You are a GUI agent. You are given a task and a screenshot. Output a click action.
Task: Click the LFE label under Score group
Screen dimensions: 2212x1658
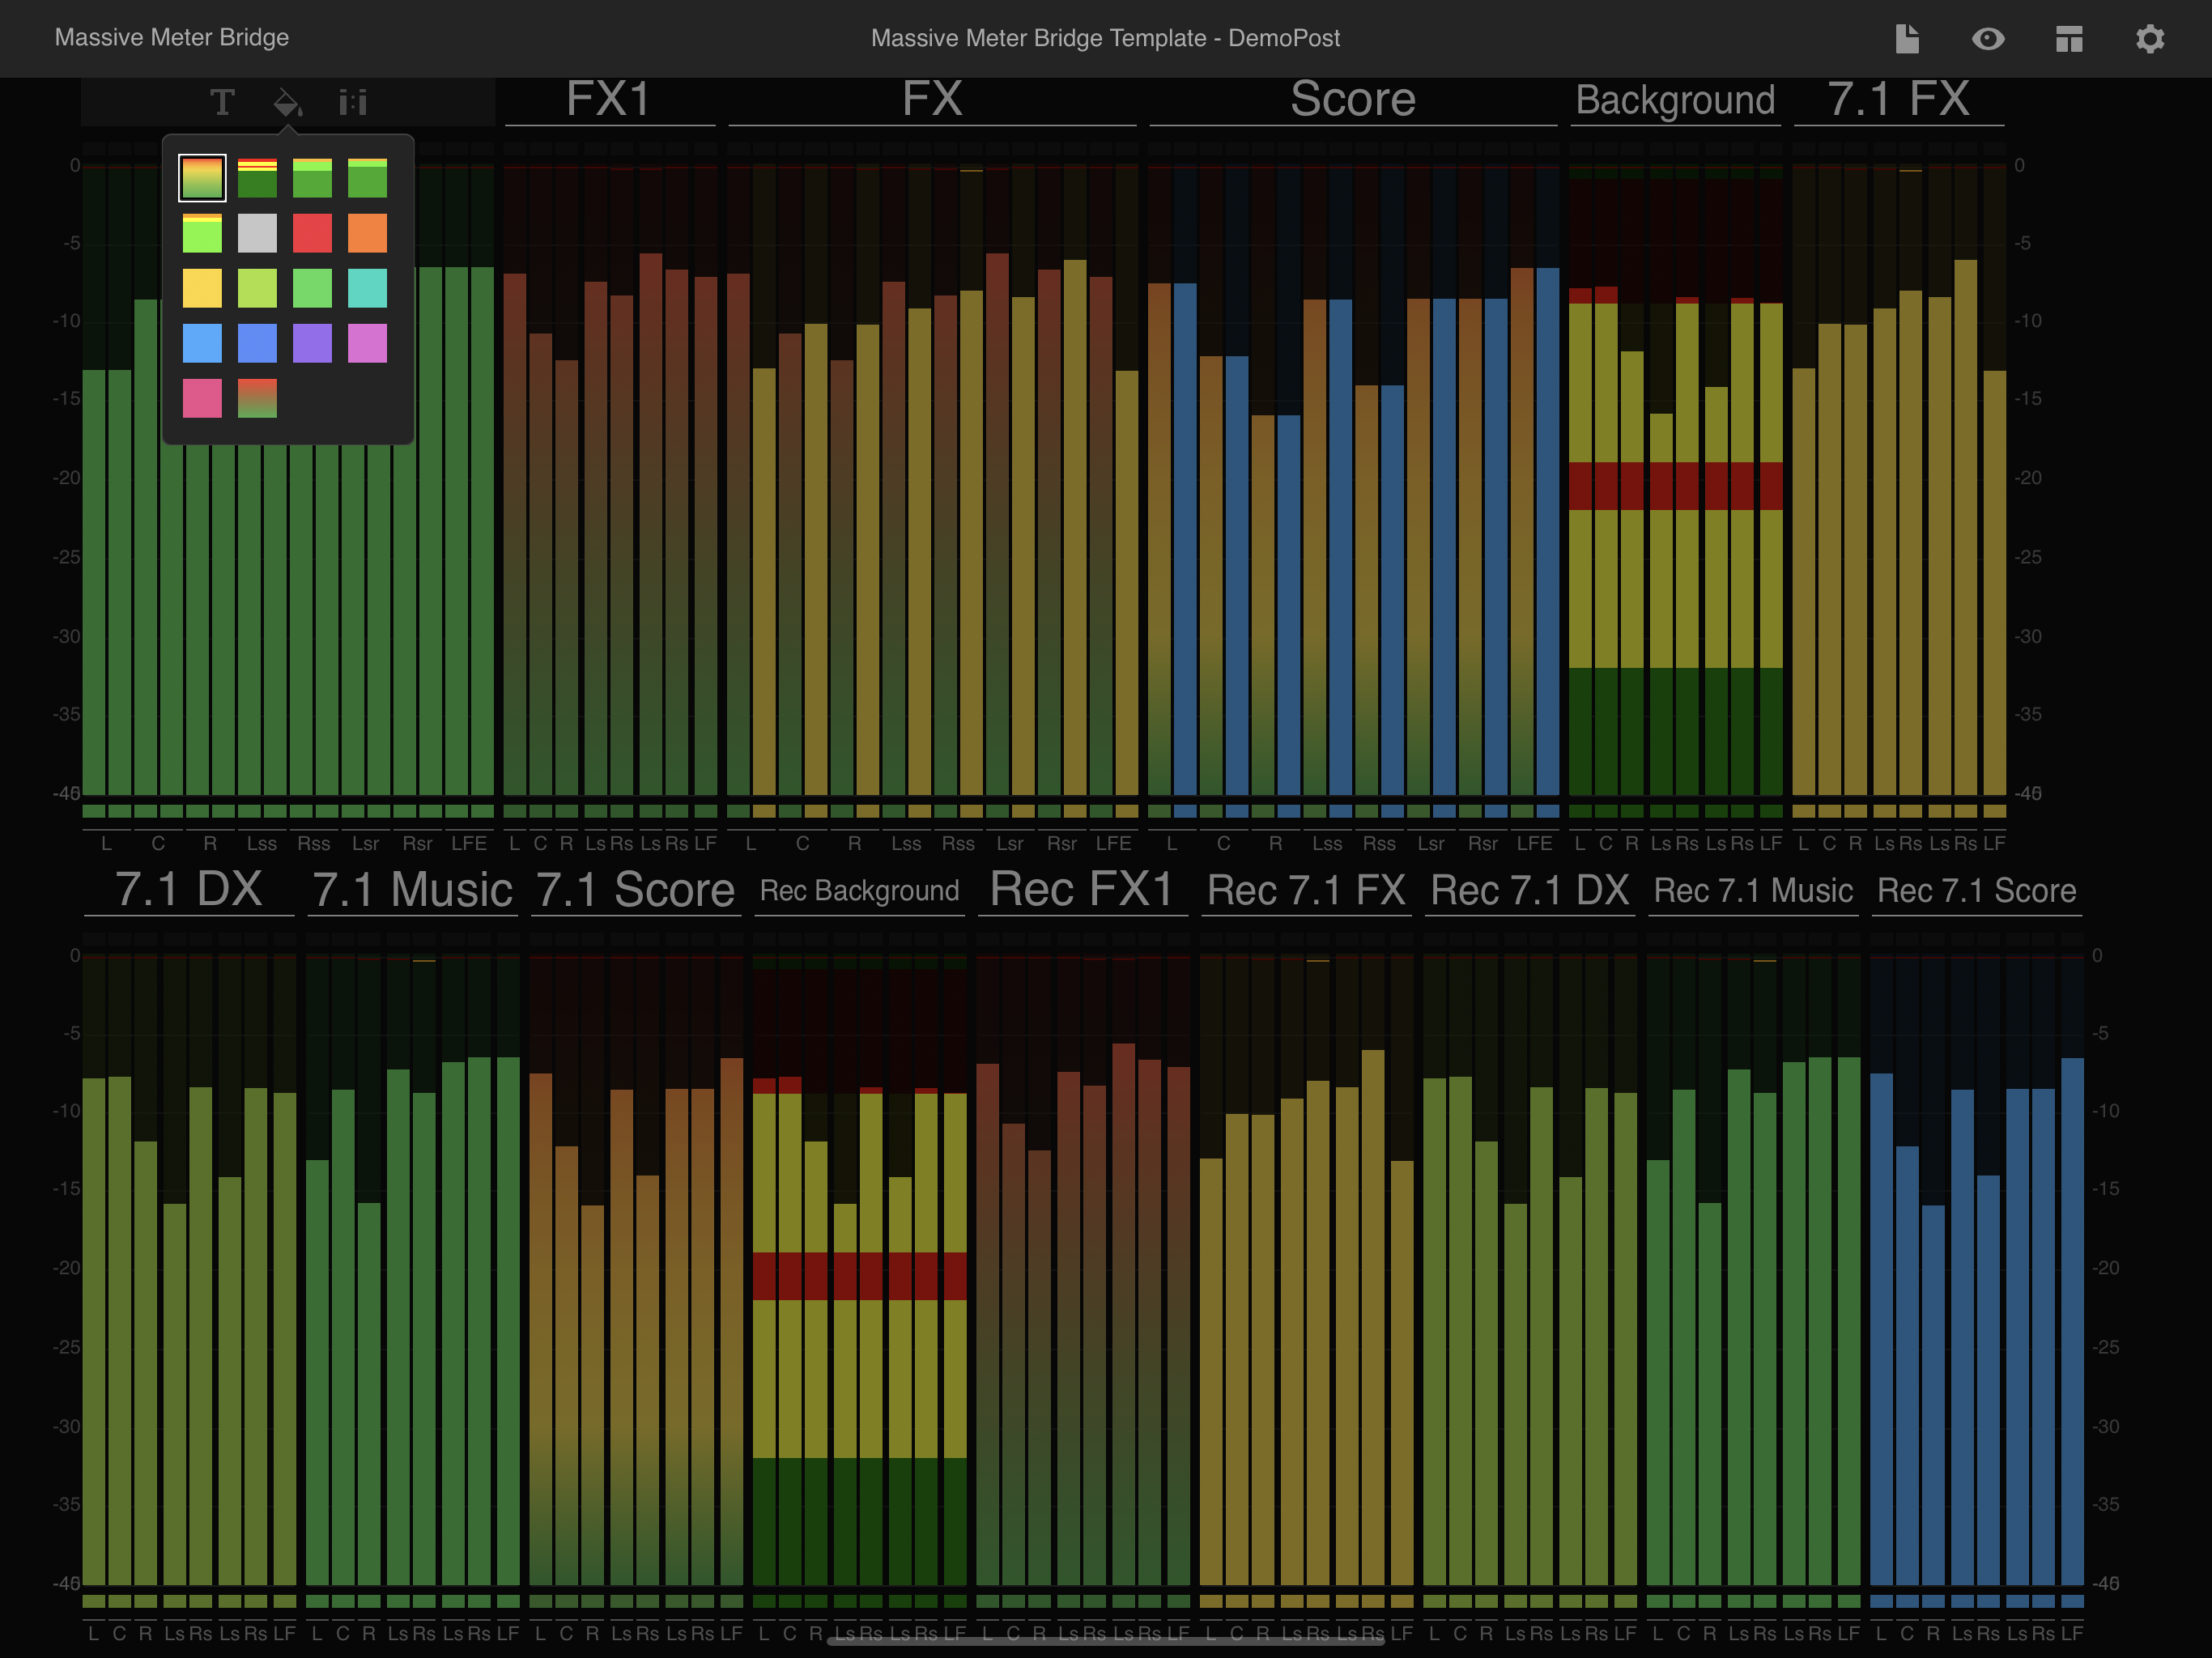pyautogui.click(x=1534, y=843)
